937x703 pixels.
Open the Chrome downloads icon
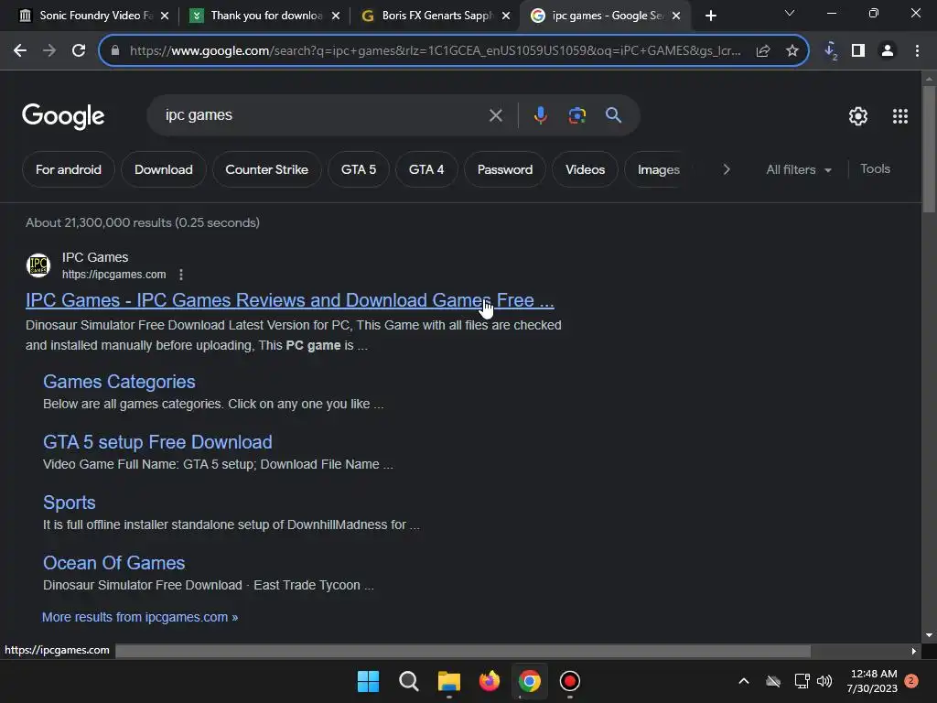point(830,51)
